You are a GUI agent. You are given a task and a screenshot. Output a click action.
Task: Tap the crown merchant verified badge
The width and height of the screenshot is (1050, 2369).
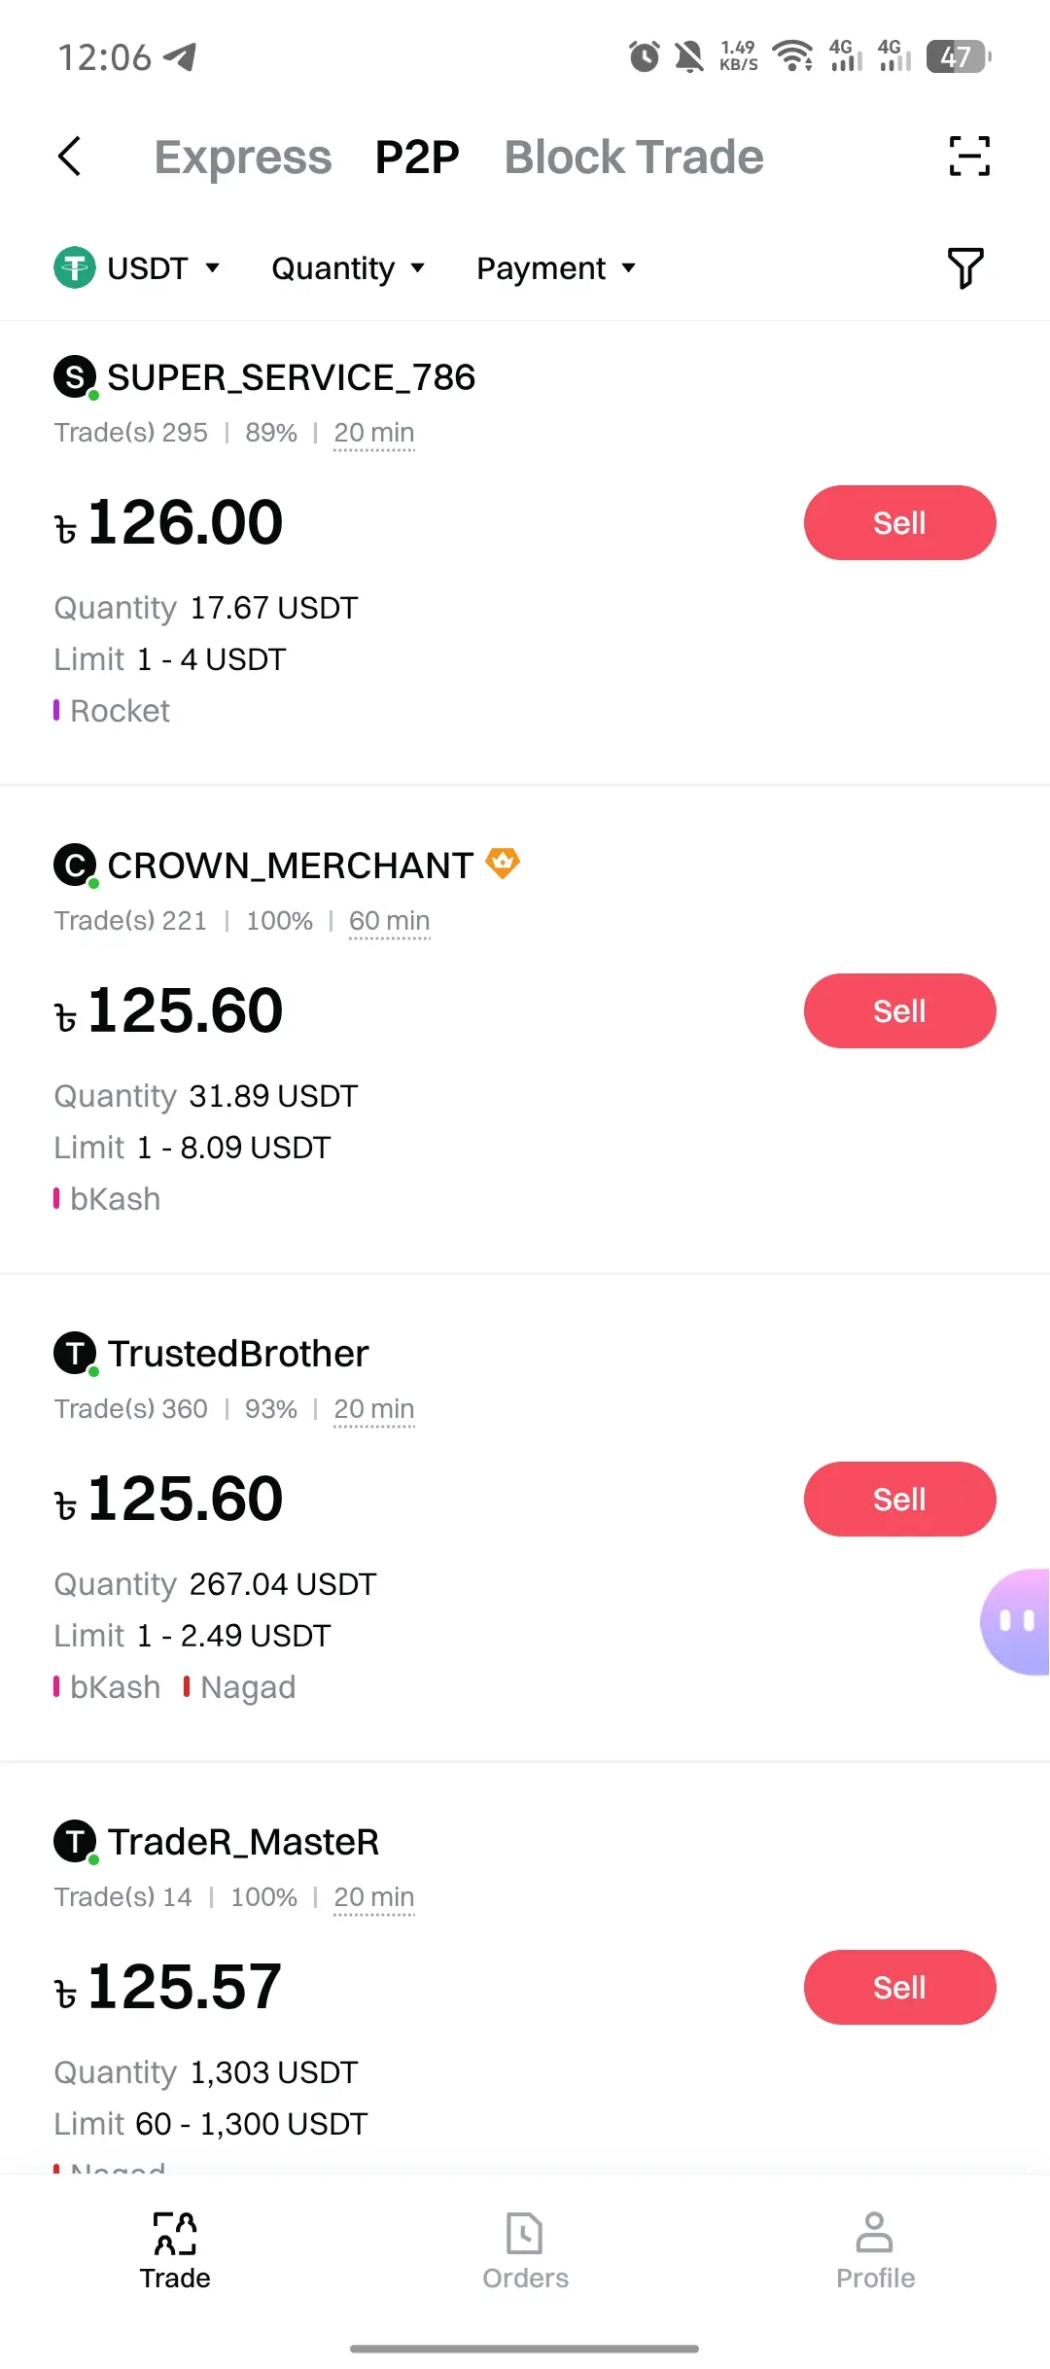click(x=503, y=863)
